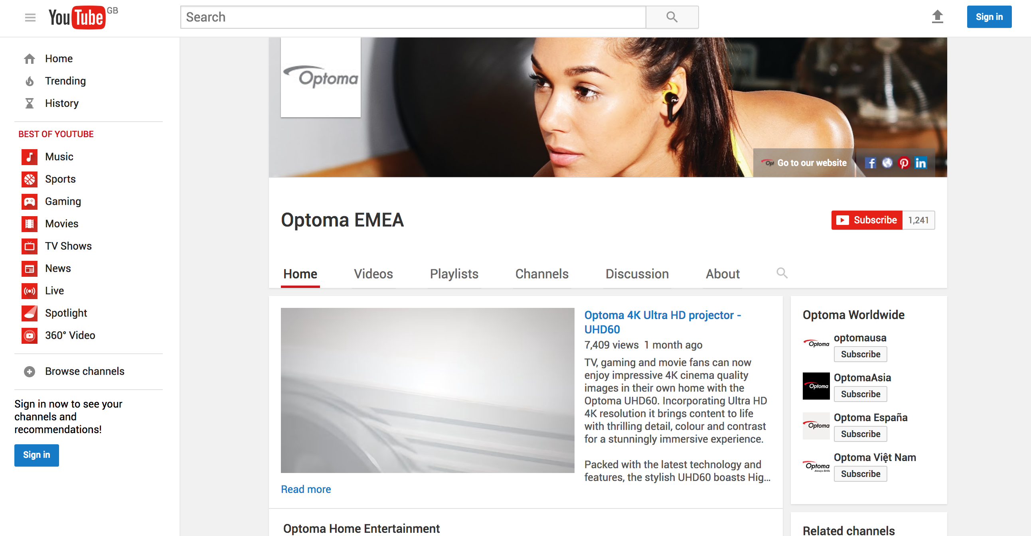The width and height of the screenshot is (1031, 536).
Task: Switch to the Playlists tab
Action: click(454, 274)
